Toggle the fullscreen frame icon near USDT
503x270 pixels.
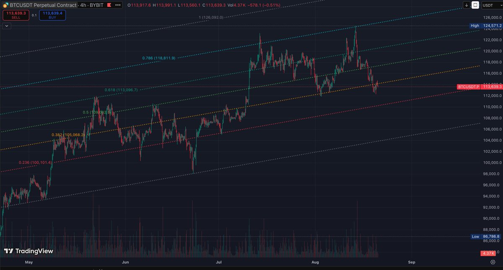point(476,5)
